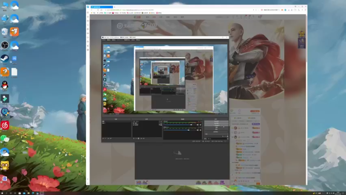Click the orange button atop the chat panel
Viewport: 346px width, 195px height.
[255, 111]
